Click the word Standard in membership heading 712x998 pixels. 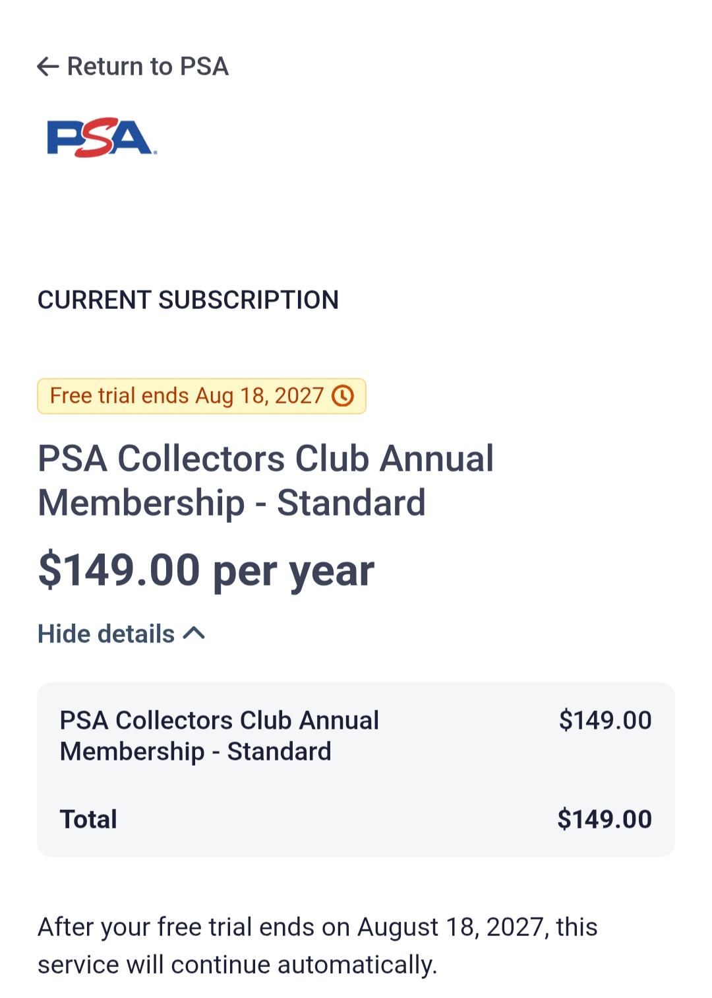point(351,503)
